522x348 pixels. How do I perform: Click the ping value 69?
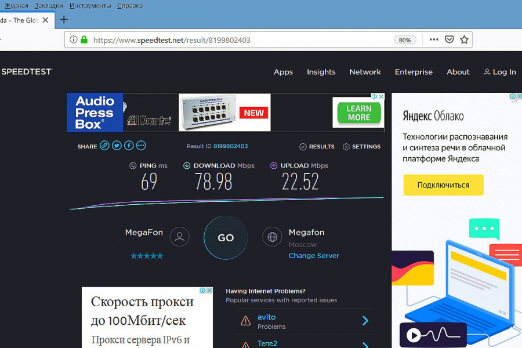click(149, 182)
